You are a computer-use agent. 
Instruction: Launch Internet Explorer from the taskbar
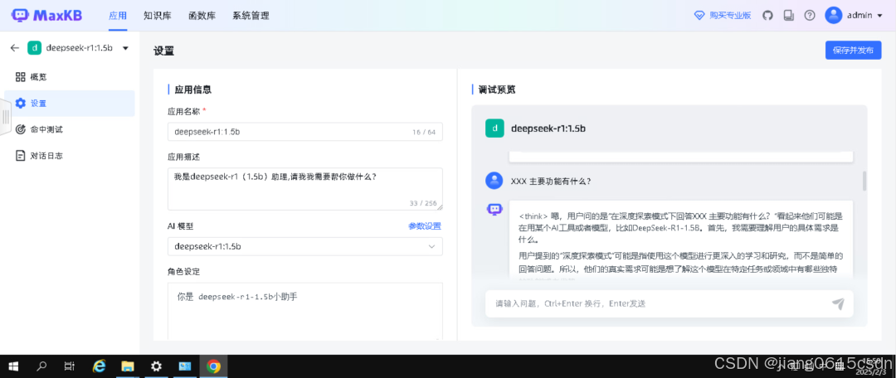pos(100,366)
